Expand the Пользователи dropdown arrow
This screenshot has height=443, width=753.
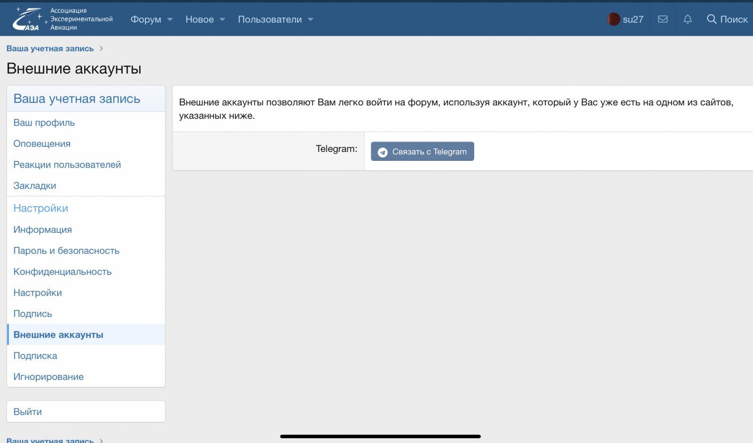311,20
